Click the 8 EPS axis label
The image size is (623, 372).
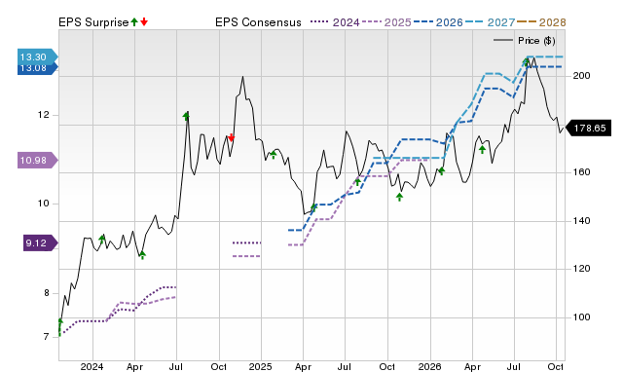tap(47, 293)
